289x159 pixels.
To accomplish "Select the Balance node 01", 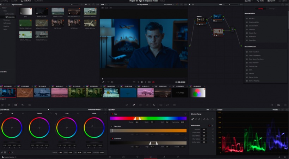I will (201, 21).
